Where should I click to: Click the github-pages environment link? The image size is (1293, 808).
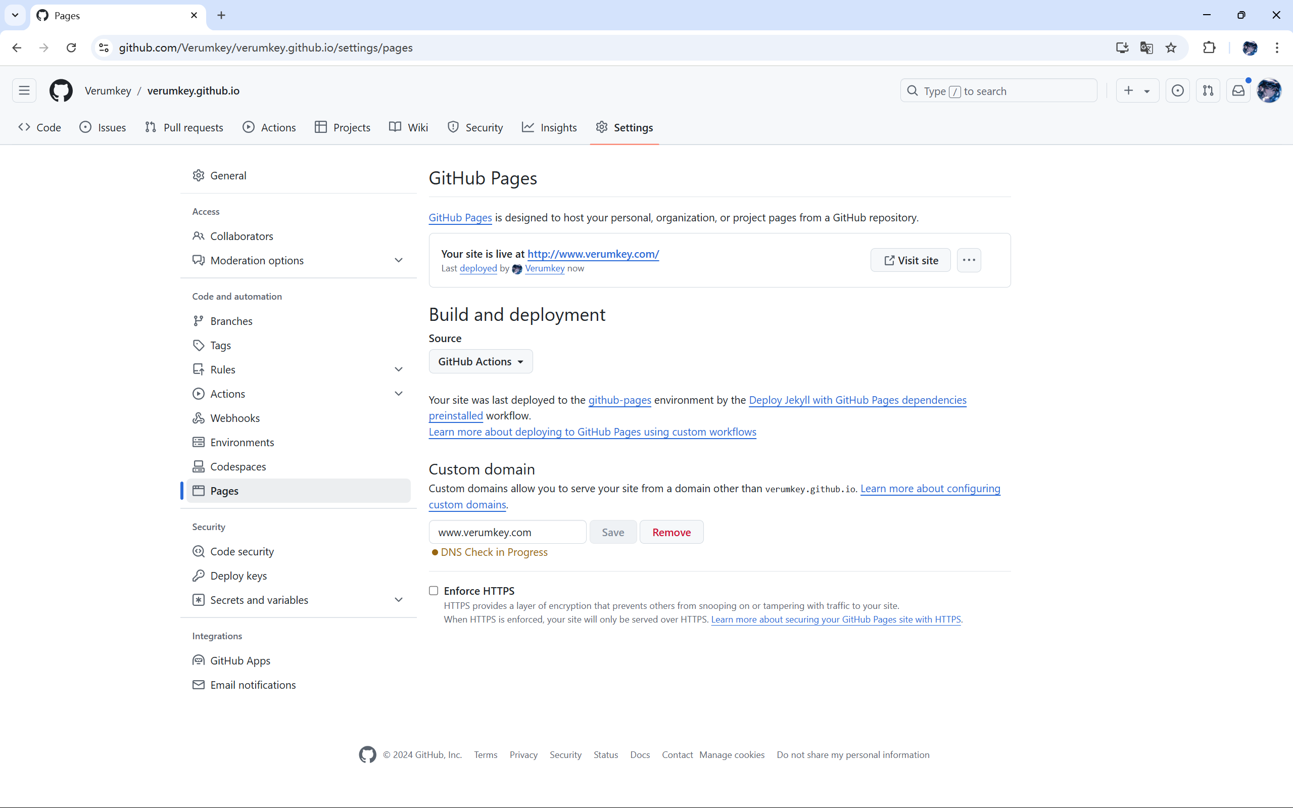click(x=620, y=400)
